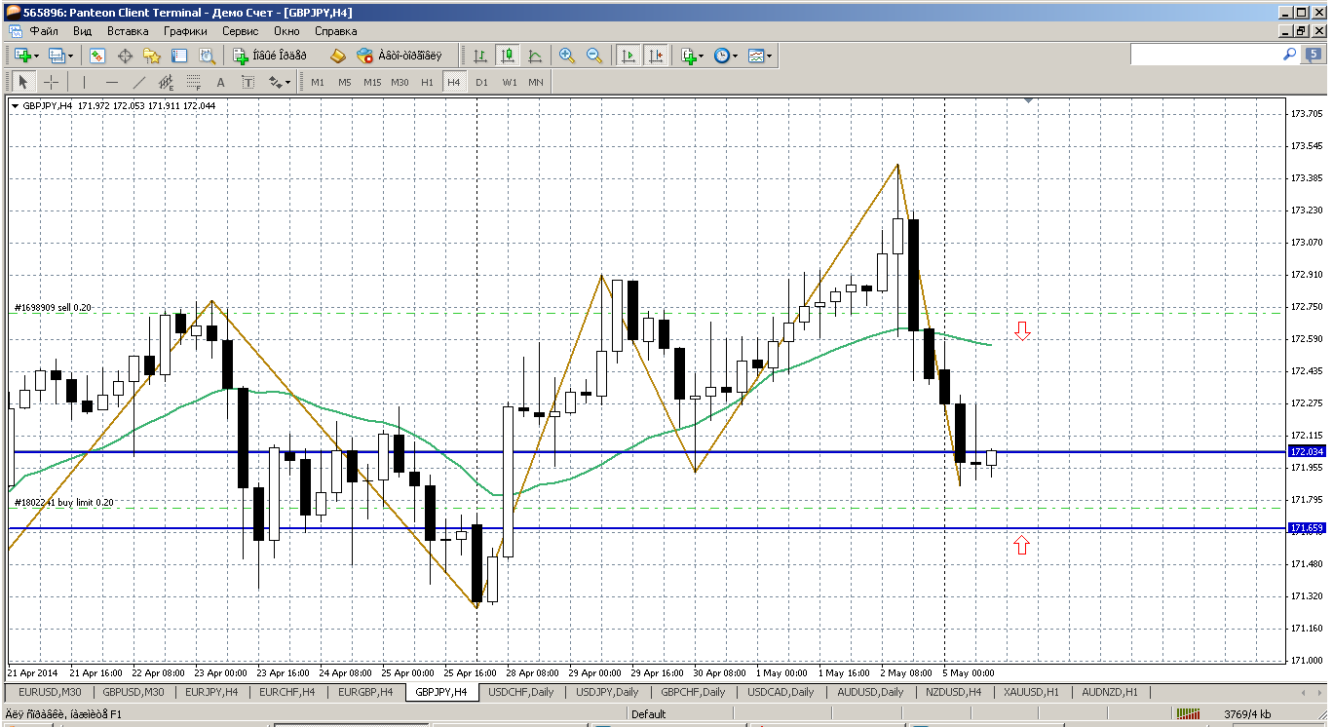Switch timeframe to D1
The image size is (1333, 727).
click(x=481, y=82)
